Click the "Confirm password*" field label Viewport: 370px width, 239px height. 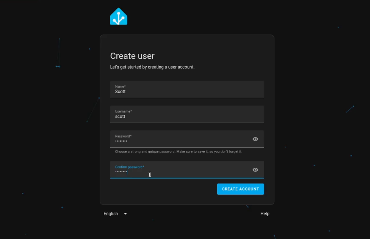130,167
